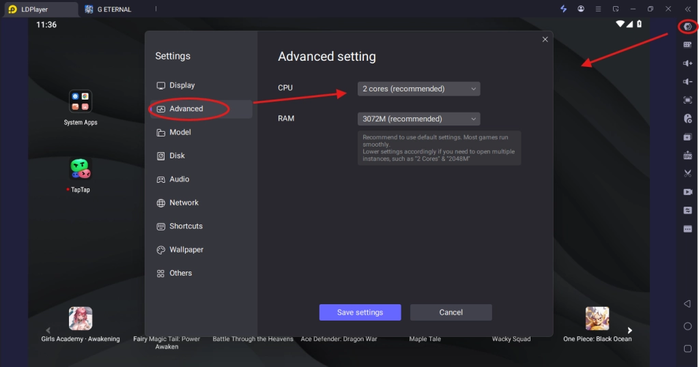Select Display settings tab
The width and height of the screenshot is (699, 367).
coord(201,85)
